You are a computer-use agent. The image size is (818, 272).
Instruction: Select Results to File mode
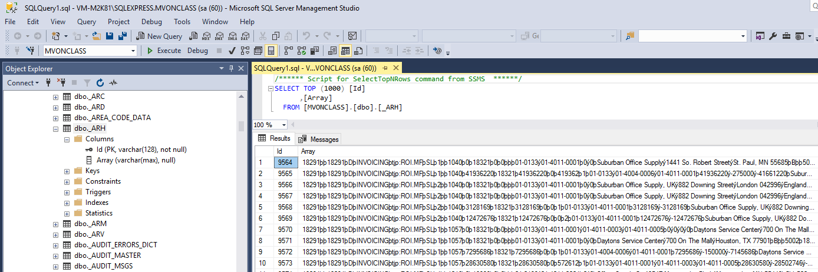(359, 51)
